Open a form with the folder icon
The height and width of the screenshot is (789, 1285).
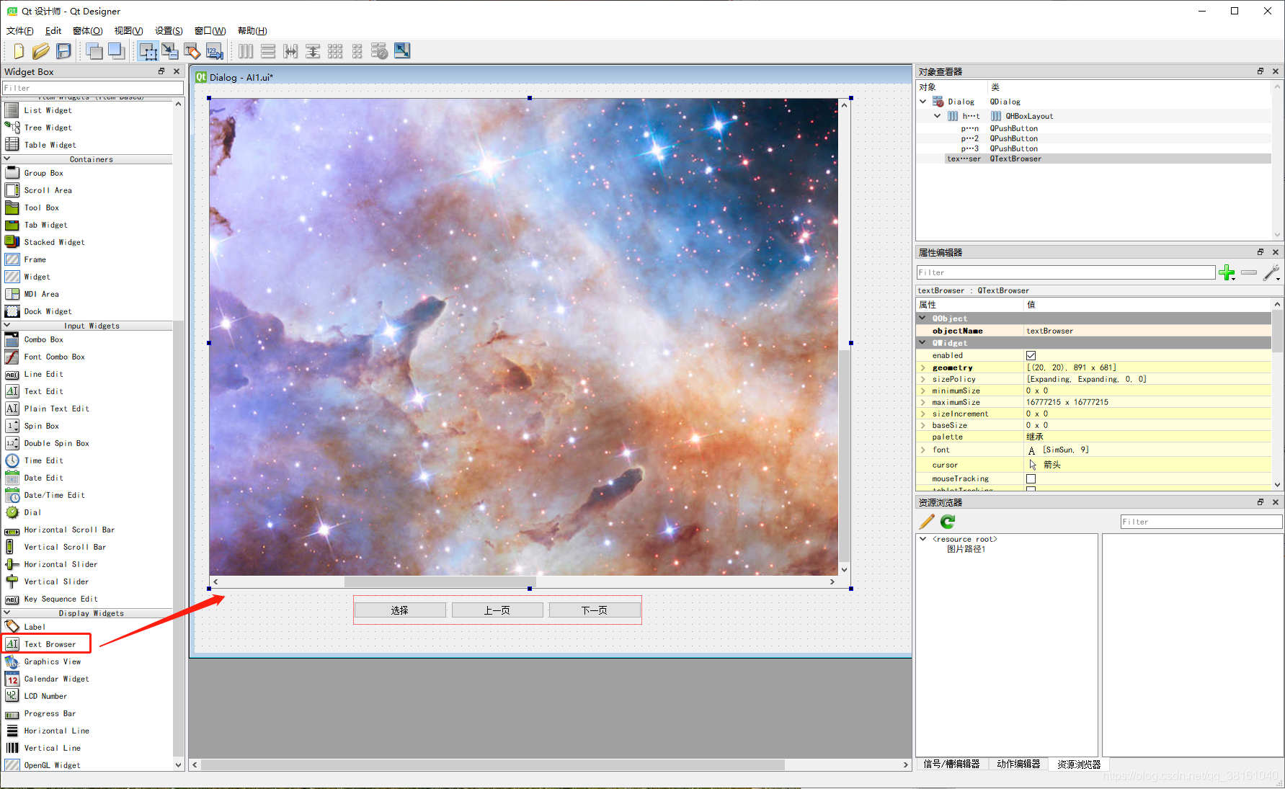click(41, 51)
